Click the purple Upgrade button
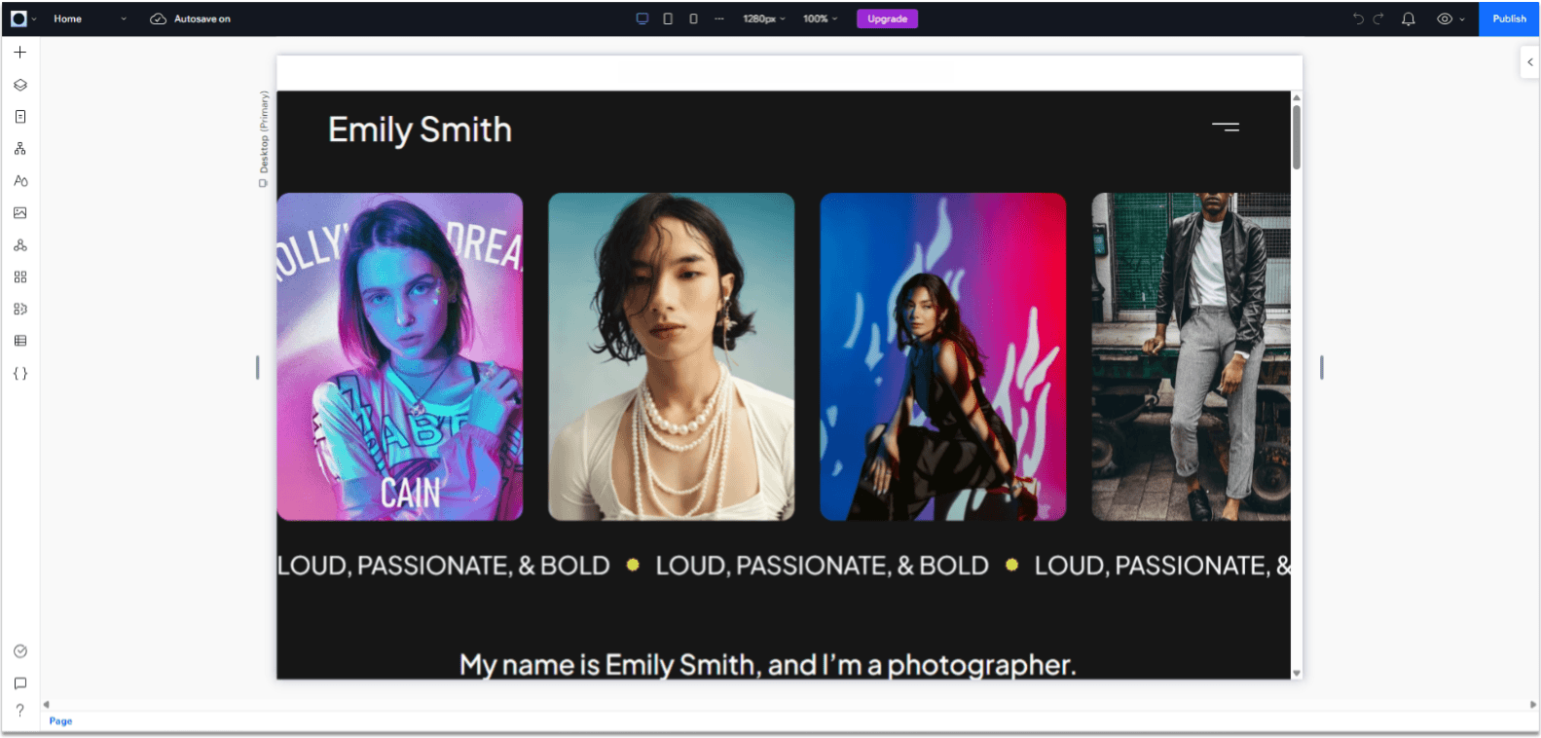 click(x=887, y=18)
